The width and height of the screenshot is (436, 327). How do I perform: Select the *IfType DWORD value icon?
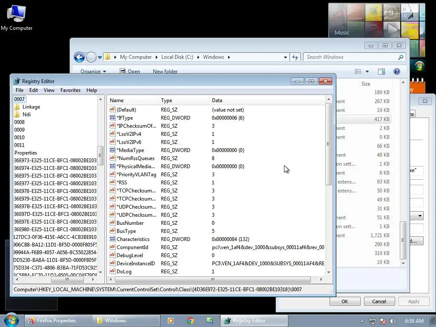[112, 118]
